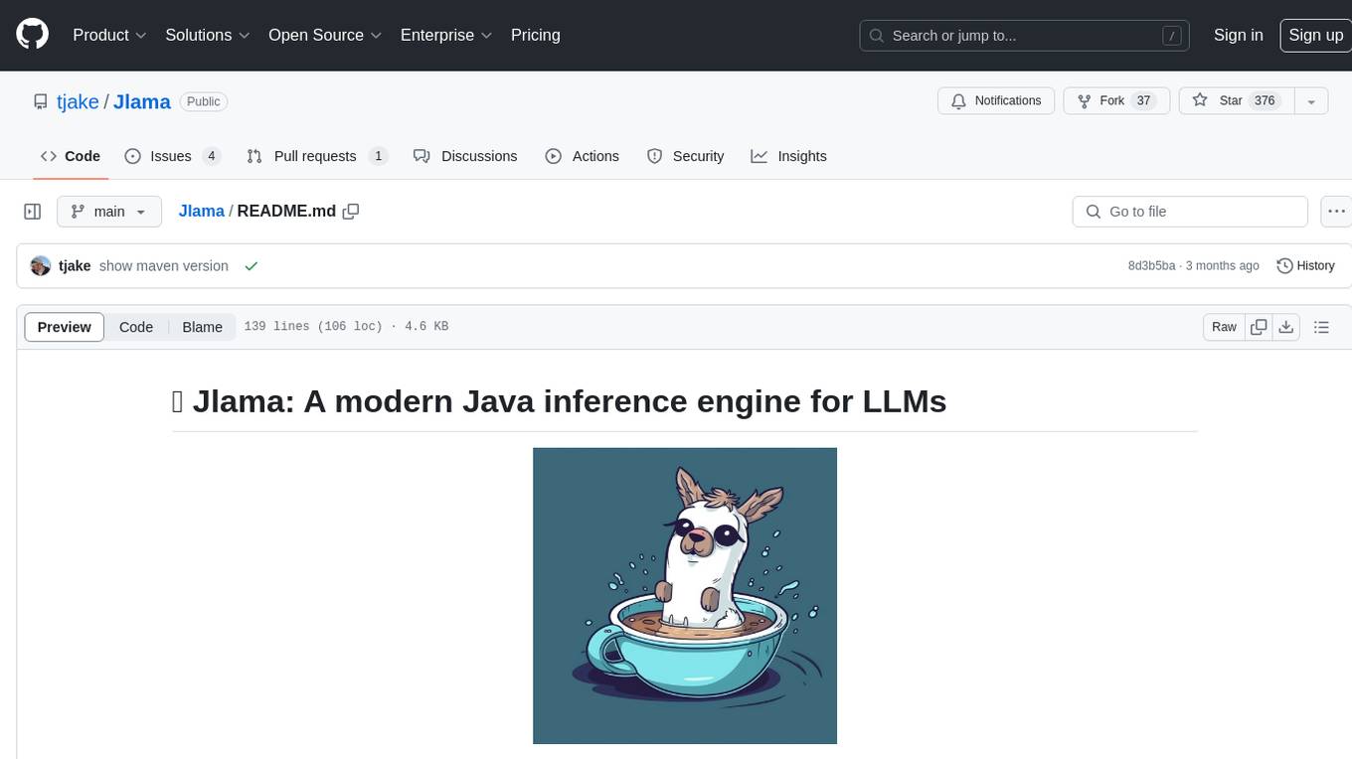Click the fork count 37
The height and width of the screenshot is (759, 1352).
pos(1143,101)
